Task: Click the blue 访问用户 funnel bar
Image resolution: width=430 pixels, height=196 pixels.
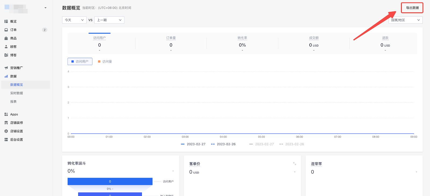Action: tap(110, 181)
